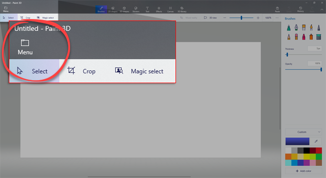Image resolution: width=326 pixels, height=178 pixels.
Task: Click the canvas zoom slider handle
Action: pos(241,18)
